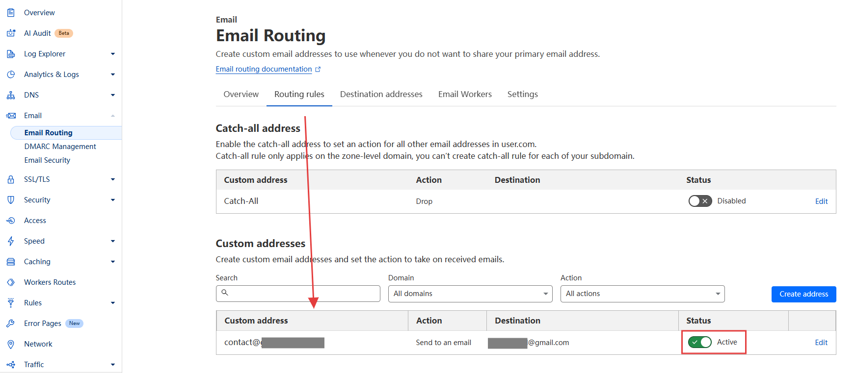Click the Speed lightning bolt icon
Screen dimensions: 856x373
tap(11, 241)
